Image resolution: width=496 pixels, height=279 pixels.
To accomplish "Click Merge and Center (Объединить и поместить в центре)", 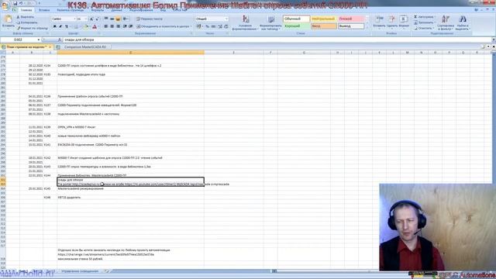I will tap(163, 26).
